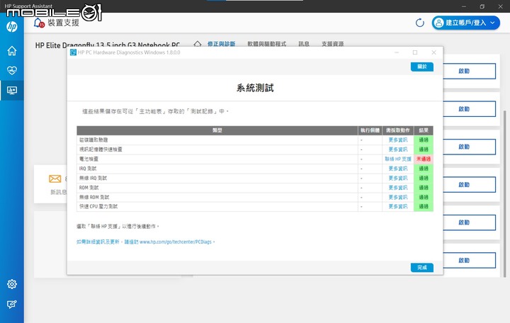510x323 pixels.
Task: Click the refresh icon in the header
Action: tap(420, 23)
